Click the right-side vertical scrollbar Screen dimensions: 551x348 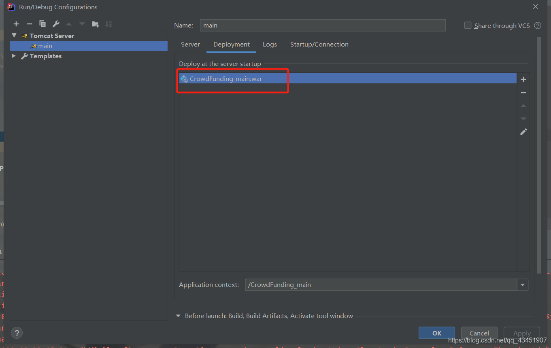pos(539,156)
